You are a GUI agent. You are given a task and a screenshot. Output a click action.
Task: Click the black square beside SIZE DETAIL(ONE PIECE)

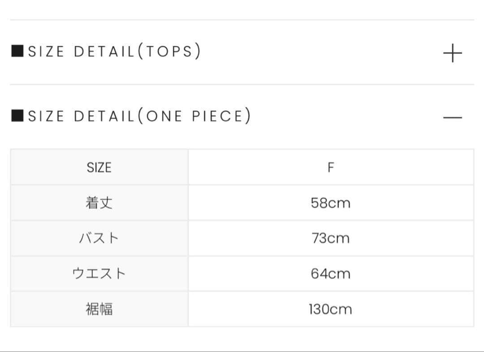17,116
